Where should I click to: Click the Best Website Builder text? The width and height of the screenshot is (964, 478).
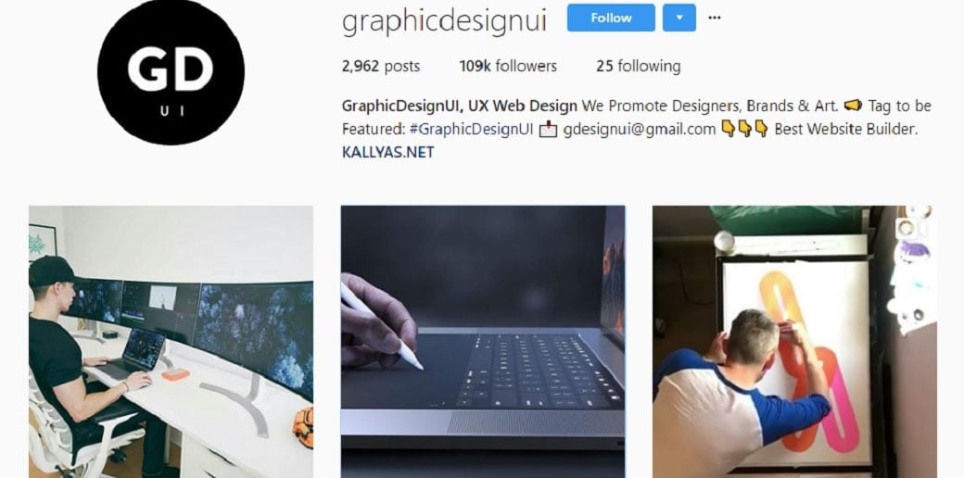click(846, 130)
